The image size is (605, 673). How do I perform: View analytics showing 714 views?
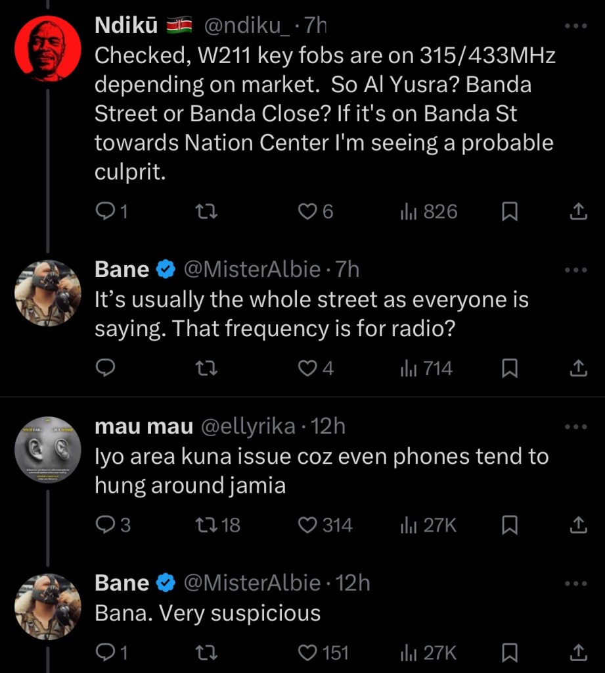(427, 368)
